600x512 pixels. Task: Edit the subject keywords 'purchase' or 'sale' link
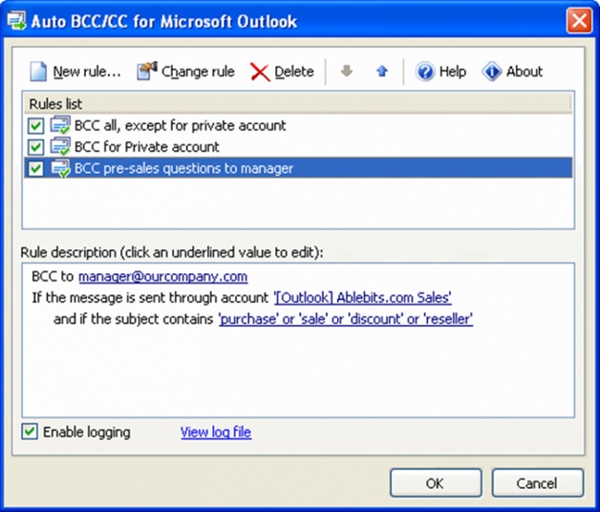pyautogui.click(x=345, y=319)
